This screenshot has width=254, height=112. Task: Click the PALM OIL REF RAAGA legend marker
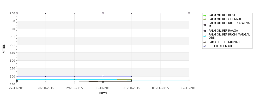pos(205,31)
